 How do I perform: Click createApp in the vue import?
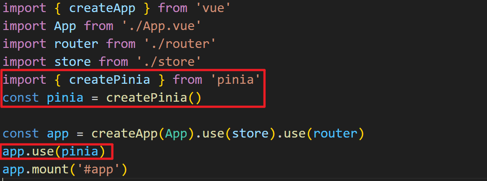tap(102, 8)
